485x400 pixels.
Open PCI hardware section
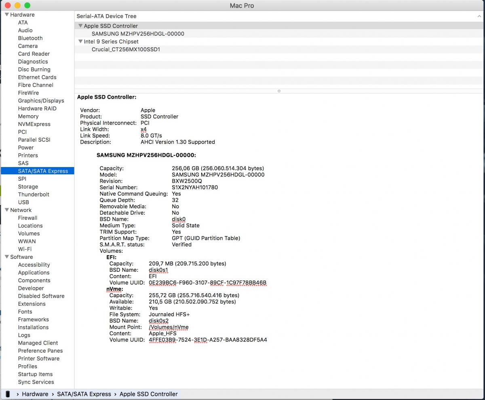(22, 132)
